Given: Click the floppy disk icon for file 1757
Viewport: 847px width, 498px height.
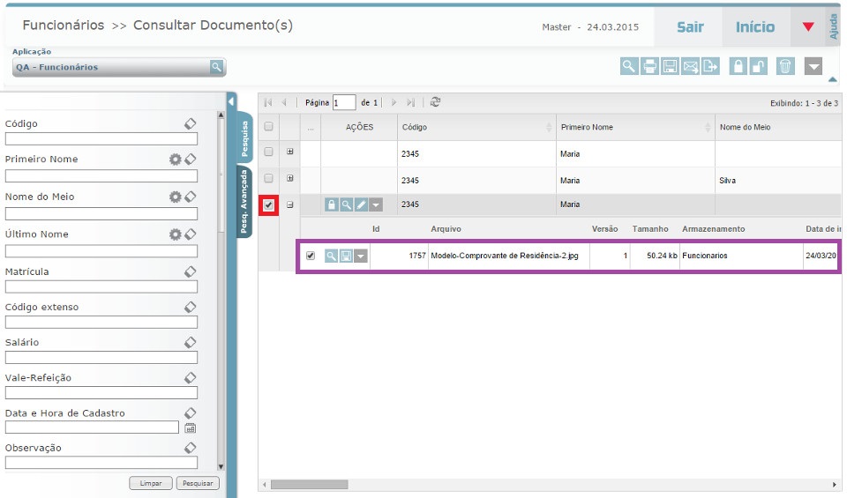Looking at the screenshot, I should [346, 256].
